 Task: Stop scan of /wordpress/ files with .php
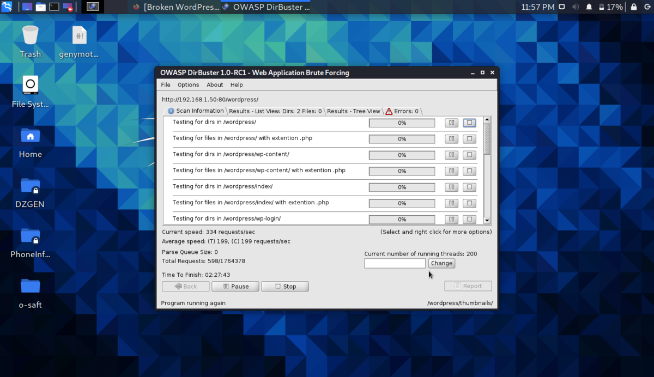pyautogui.click(x=469, y=139)
